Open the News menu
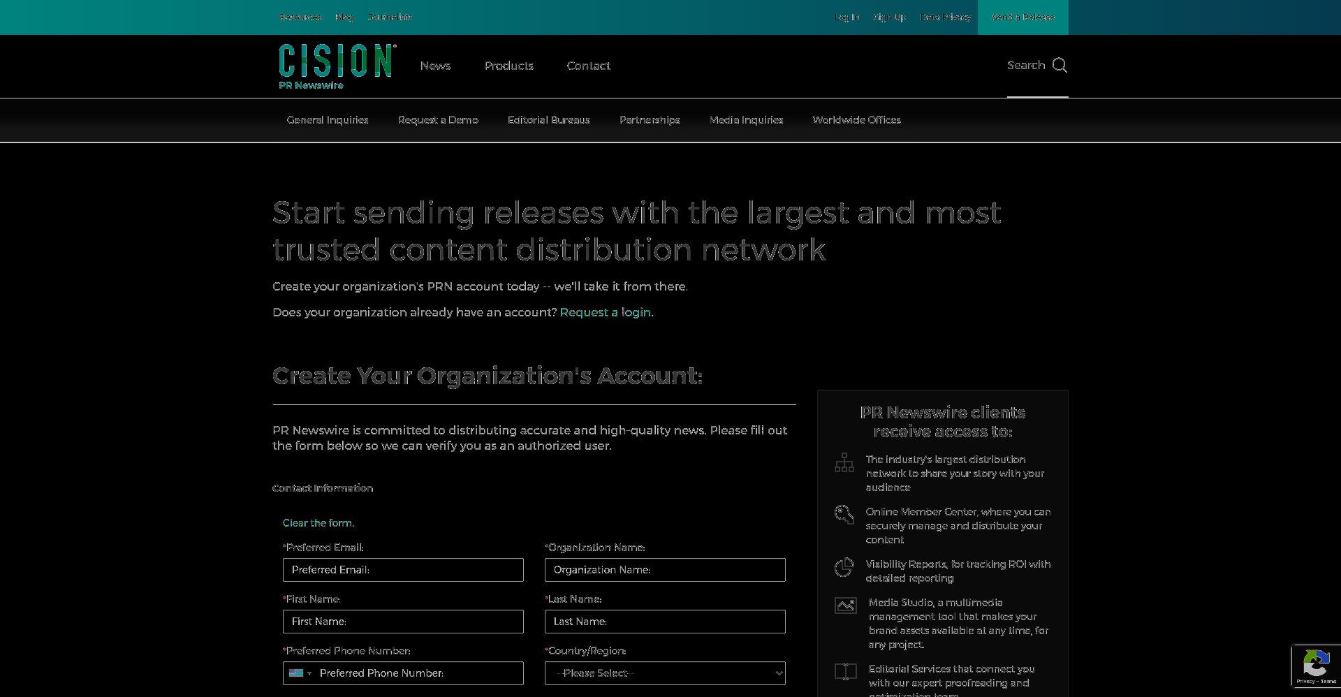1341x697 pixels. point(435,66)
